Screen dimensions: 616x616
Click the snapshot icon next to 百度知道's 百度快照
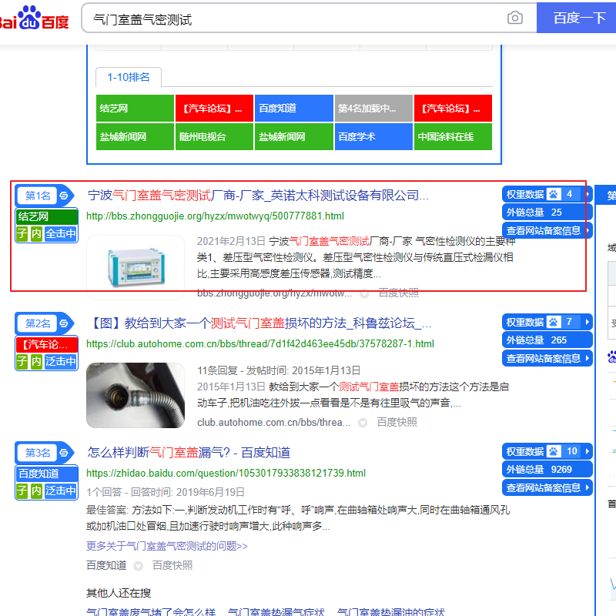138,566
